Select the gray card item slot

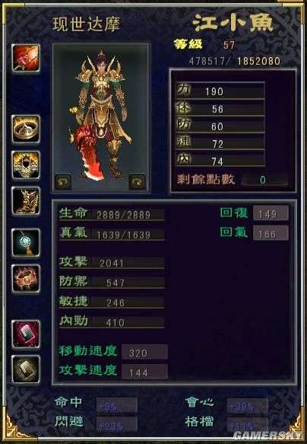26,369
